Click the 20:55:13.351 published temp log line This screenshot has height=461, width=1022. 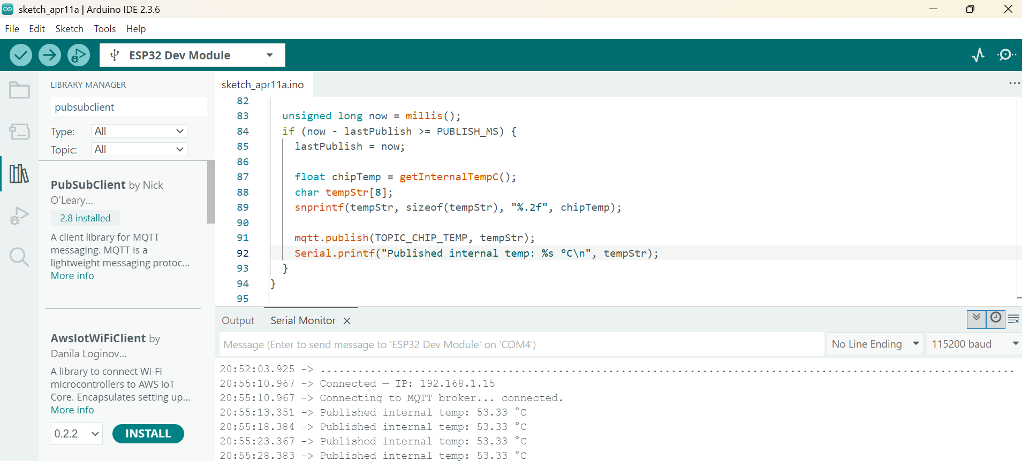[373, 412]
